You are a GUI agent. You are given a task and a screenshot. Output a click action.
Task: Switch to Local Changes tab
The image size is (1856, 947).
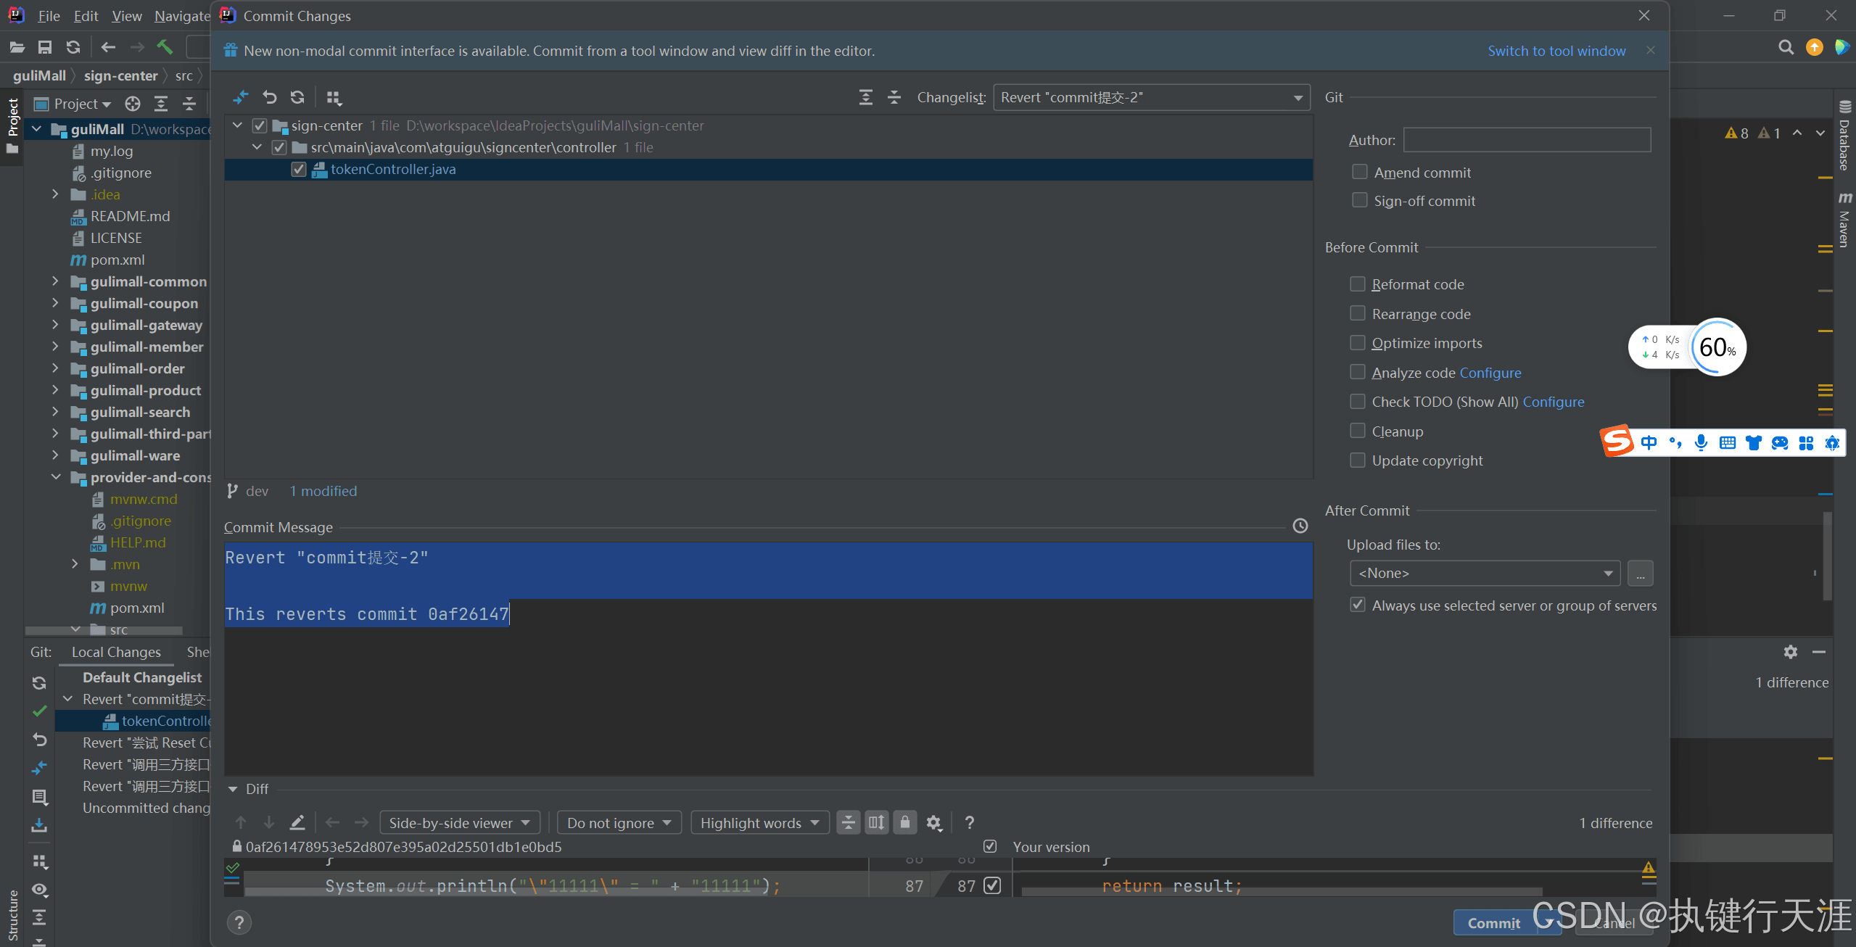[x=116, y=652]
